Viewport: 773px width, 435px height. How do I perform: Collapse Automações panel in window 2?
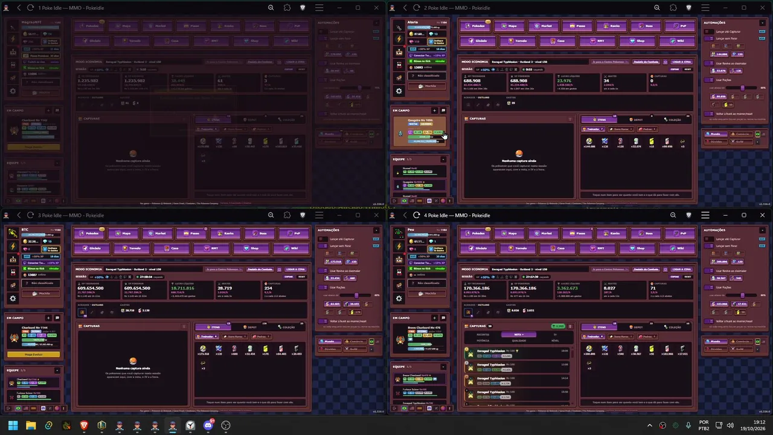tap(762, 22)
